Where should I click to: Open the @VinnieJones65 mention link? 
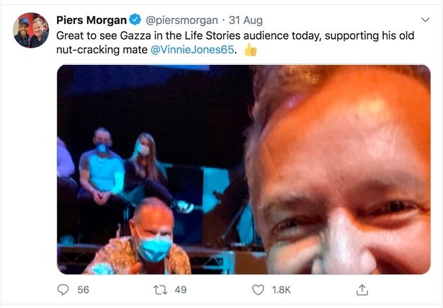(192, 50)
